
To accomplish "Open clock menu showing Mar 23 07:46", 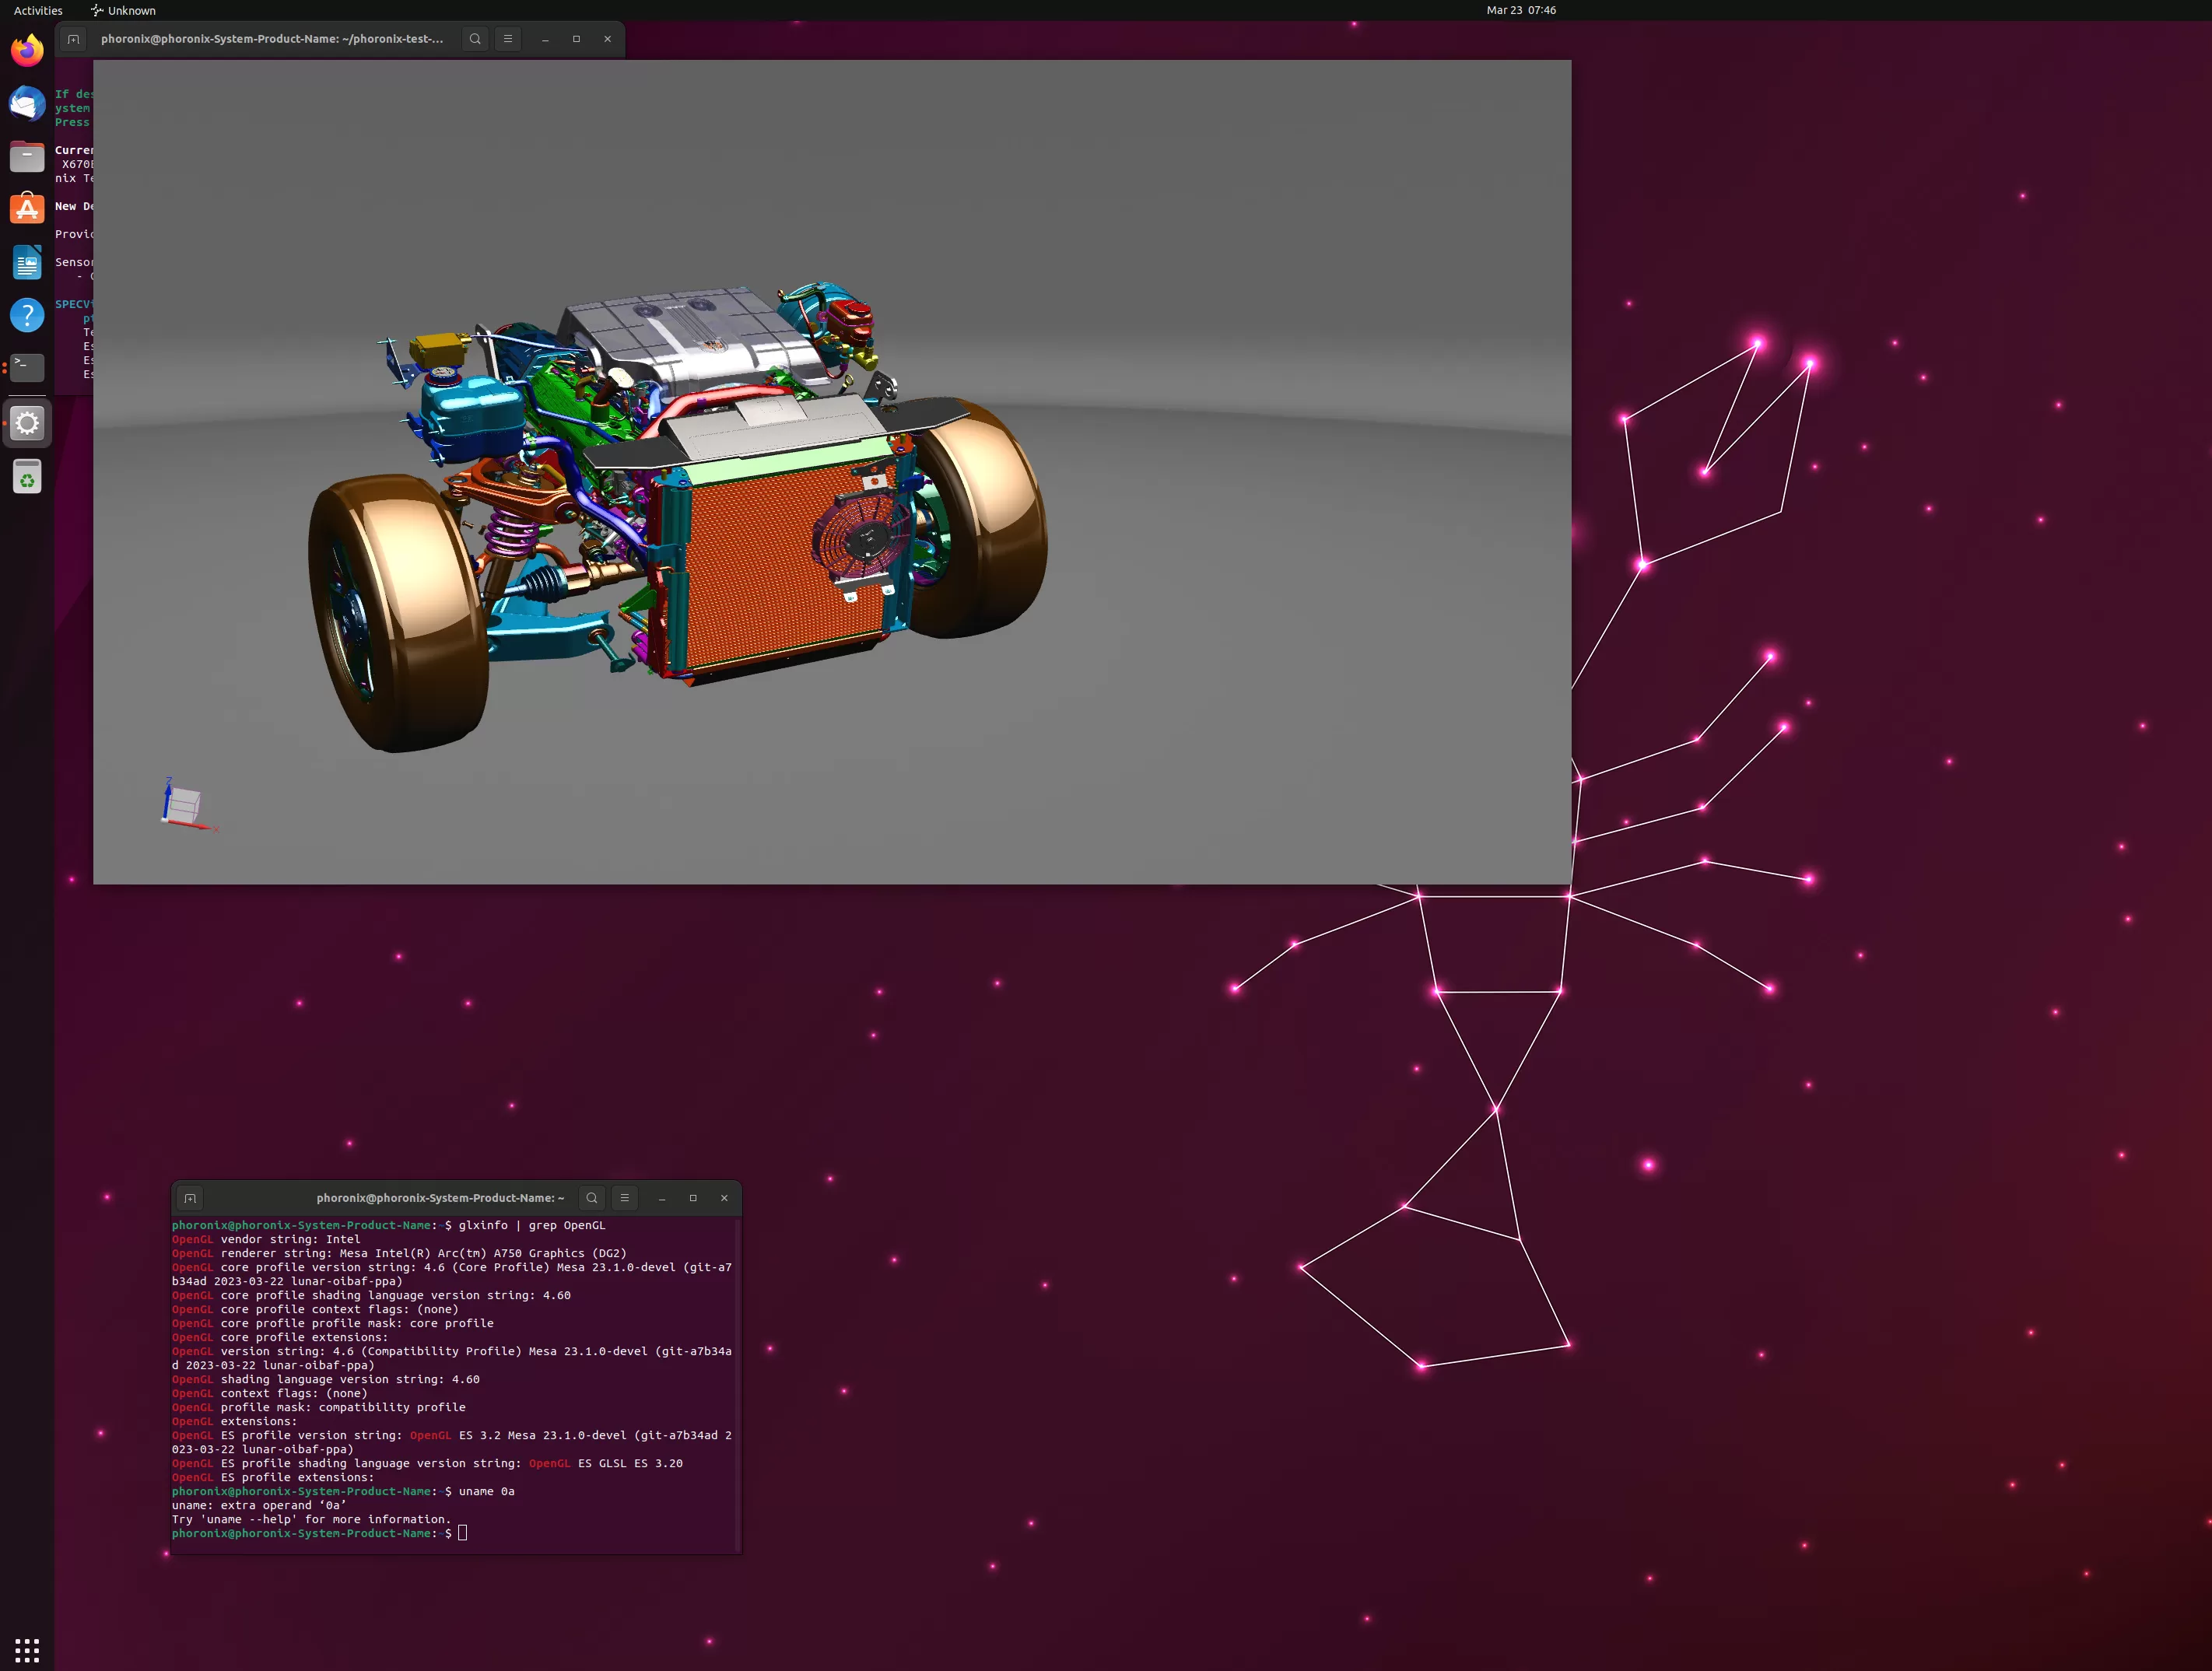I will click(1520, 10).
